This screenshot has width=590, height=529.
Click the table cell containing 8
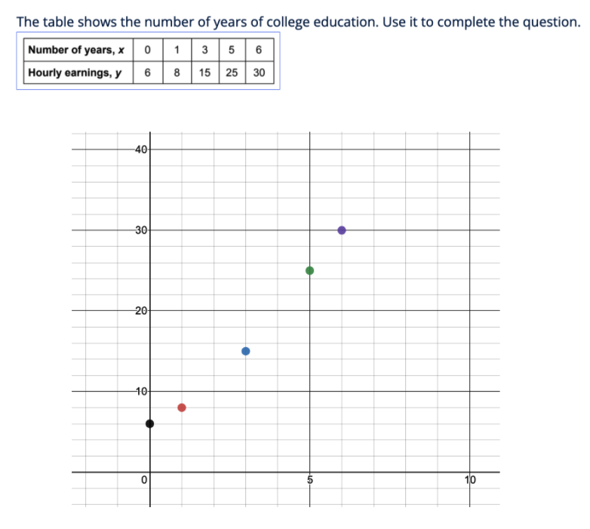pos(177,73)
